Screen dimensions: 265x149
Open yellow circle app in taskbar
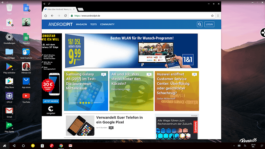(x=33, y=146)
